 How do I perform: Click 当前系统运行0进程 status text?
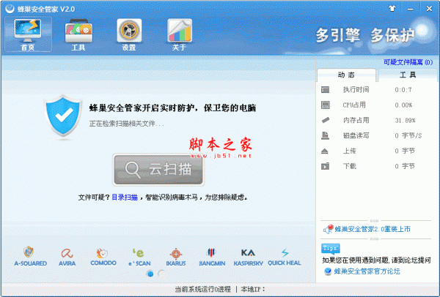click(x=203, y=289)
